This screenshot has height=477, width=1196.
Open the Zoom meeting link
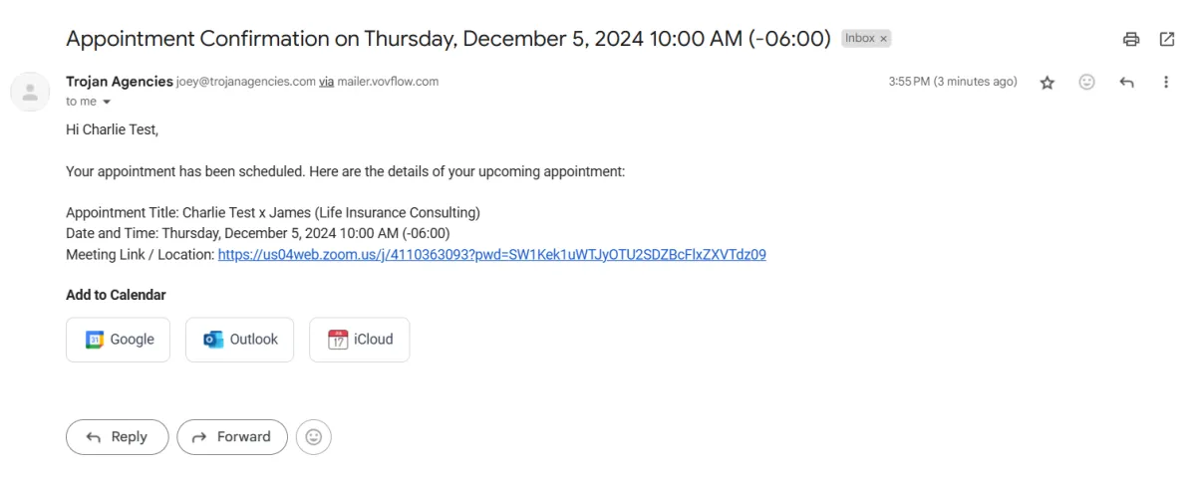[491, 254]
